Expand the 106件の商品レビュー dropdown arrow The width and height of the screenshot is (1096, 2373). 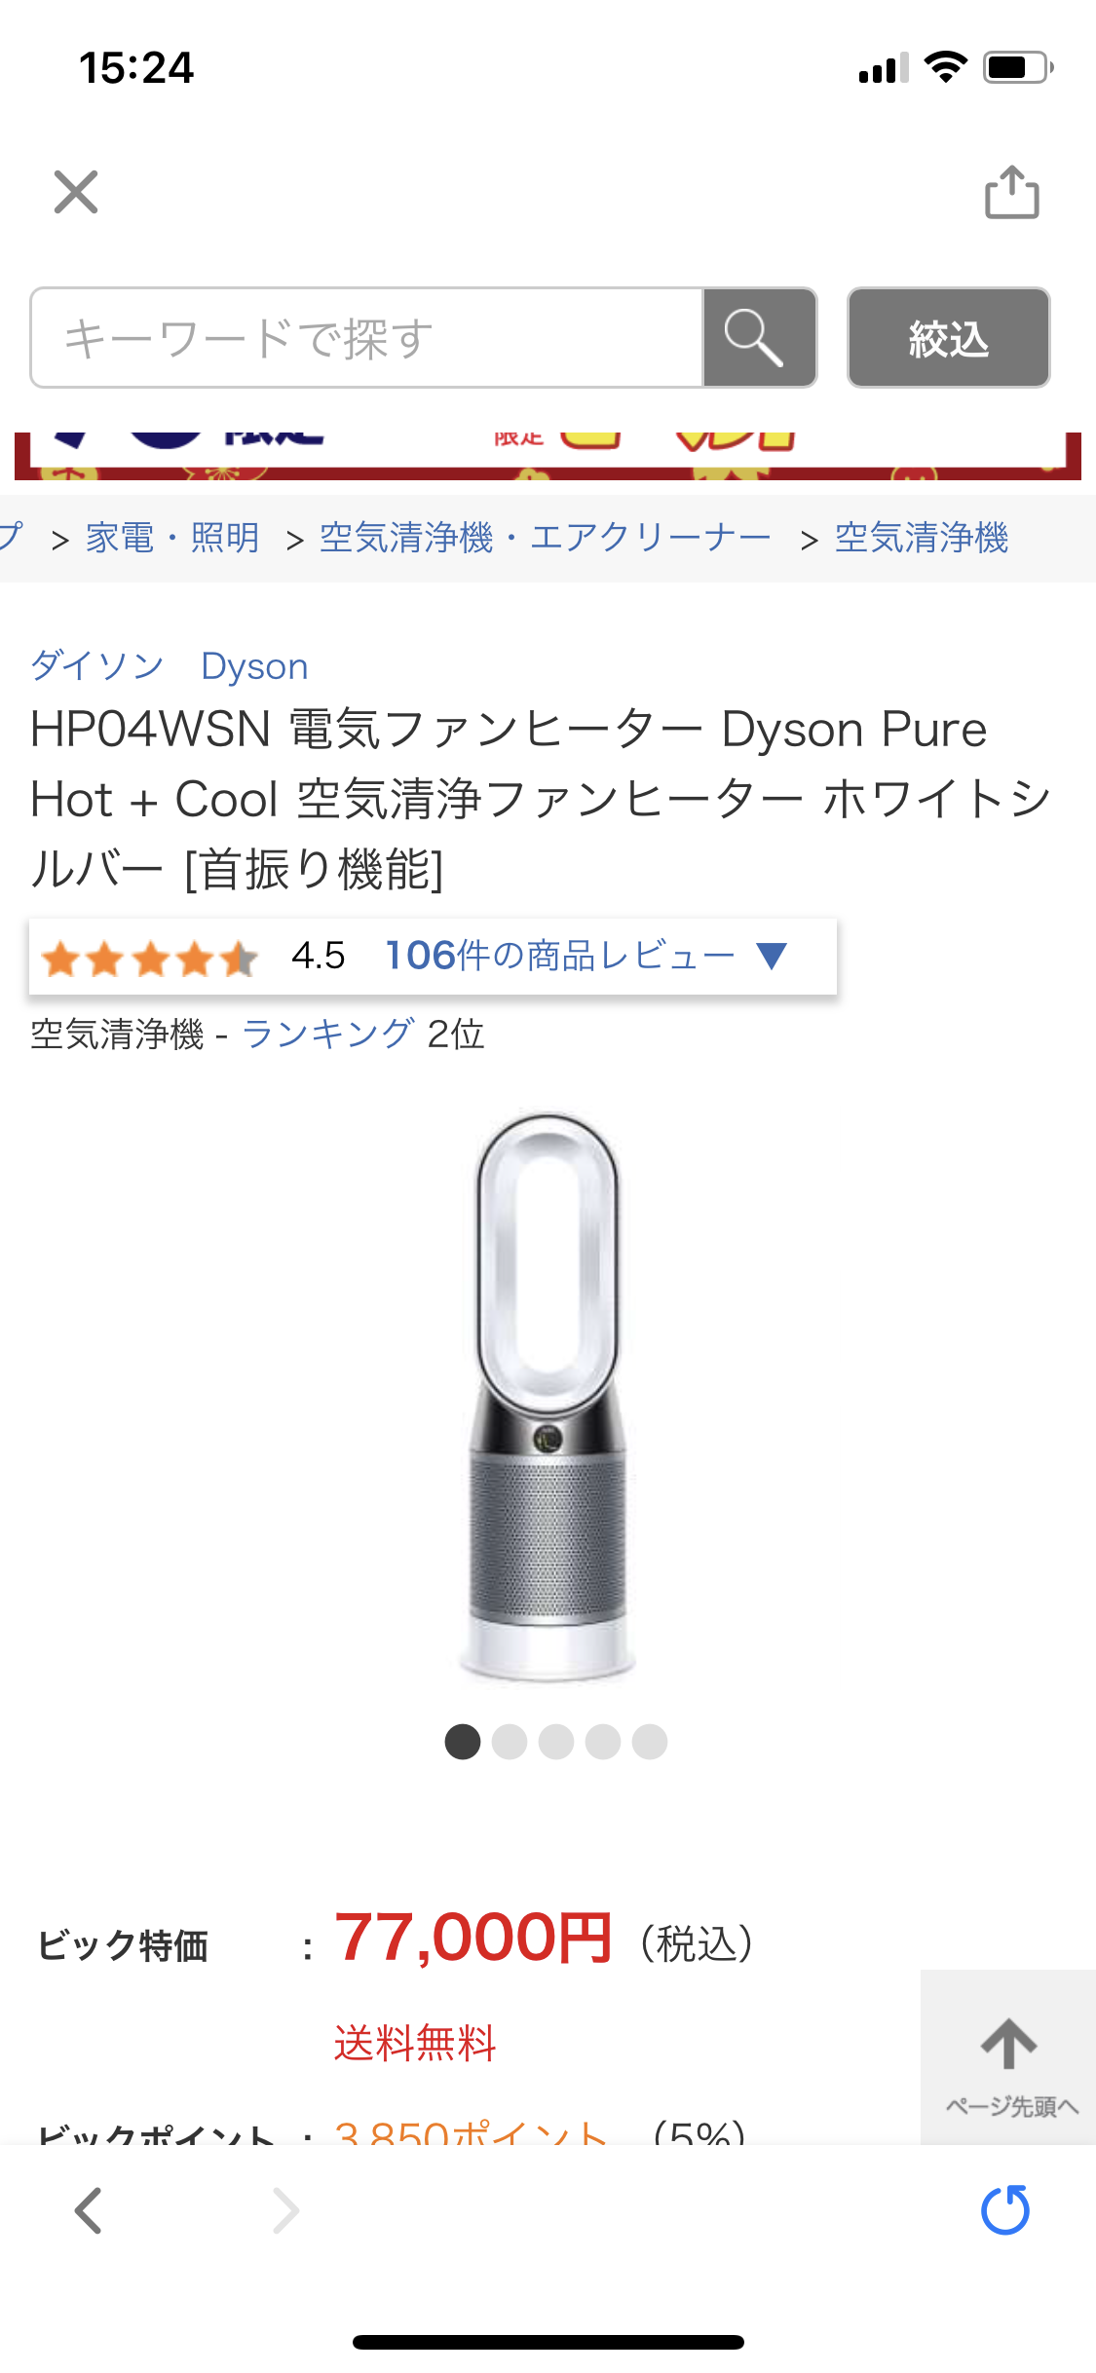[x=772, y=956]
